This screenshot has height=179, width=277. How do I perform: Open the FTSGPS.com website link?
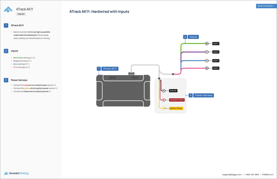tap(268, 175)
